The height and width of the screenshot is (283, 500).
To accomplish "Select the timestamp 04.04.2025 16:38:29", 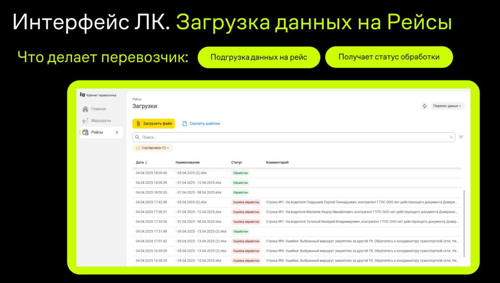I will tap(151, 261).
